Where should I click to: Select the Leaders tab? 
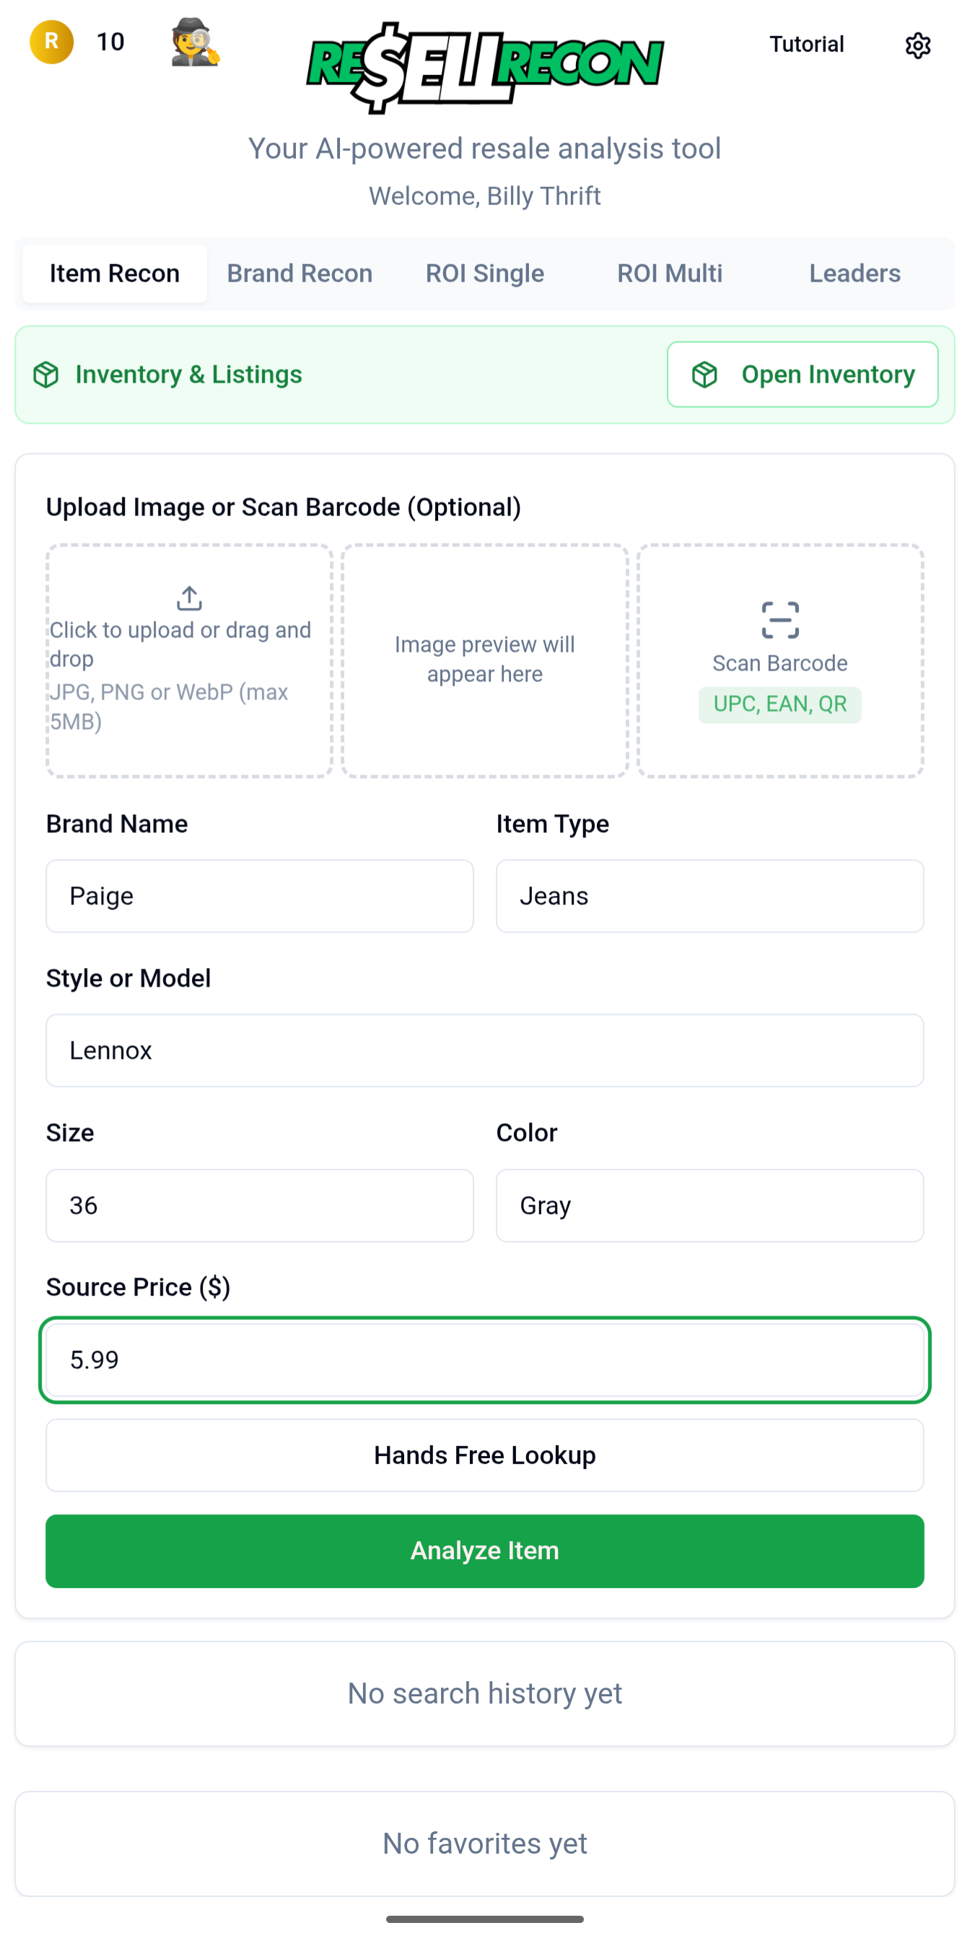[855, 274]
